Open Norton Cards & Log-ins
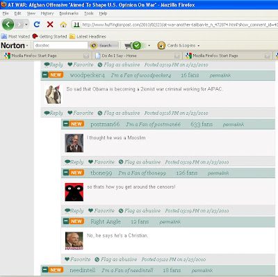The image size is (278, 277). coord(177,45)
